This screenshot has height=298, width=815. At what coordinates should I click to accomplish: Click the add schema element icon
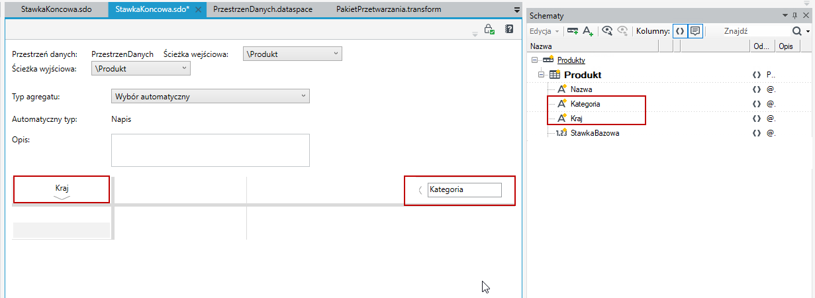coord(572,31)
